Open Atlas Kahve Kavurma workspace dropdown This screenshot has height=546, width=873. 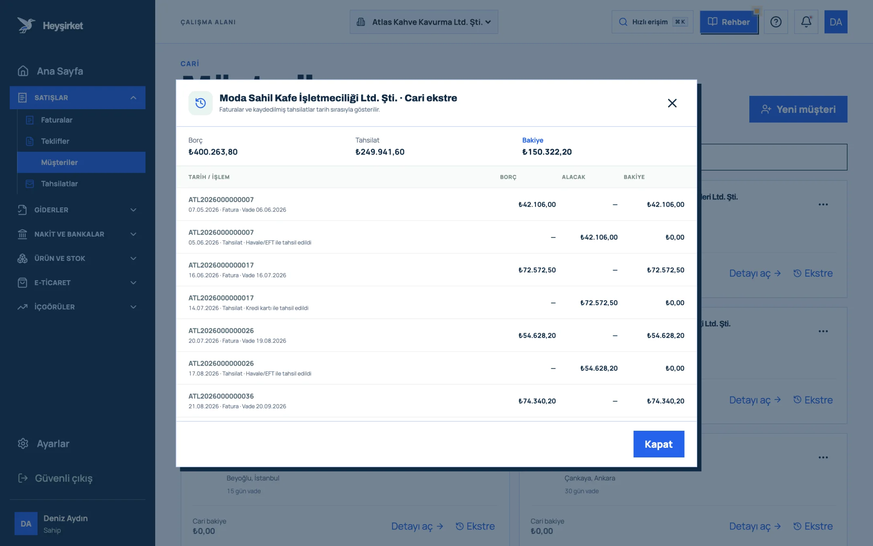[424, 22]
